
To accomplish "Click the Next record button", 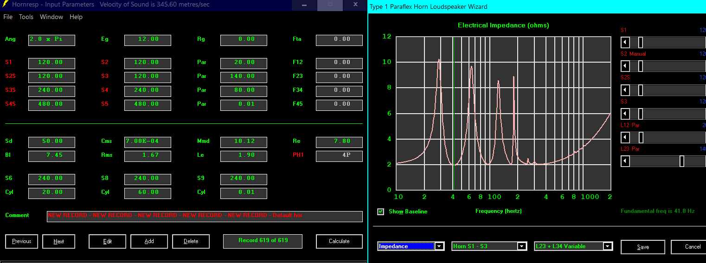I will [59, 241].
